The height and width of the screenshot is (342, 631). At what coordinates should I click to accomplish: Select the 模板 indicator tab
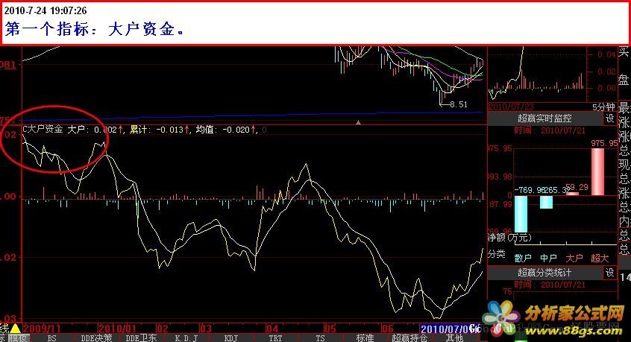coord(17,338)
